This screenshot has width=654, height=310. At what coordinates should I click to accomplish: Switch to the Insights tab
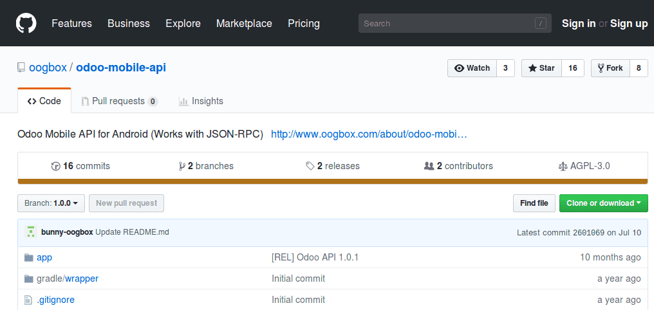tap(201, 101)
